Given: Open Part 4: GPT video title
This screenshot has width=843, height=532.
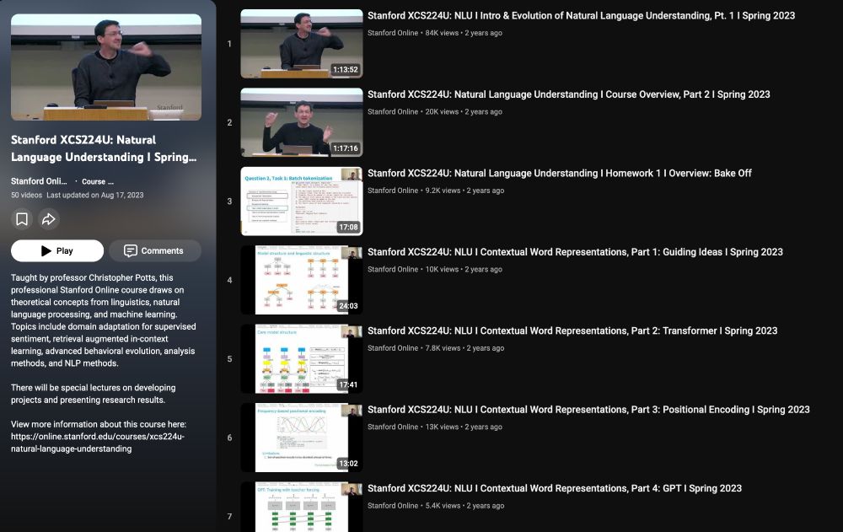Looking at the screenshot, I should (555, 488).
